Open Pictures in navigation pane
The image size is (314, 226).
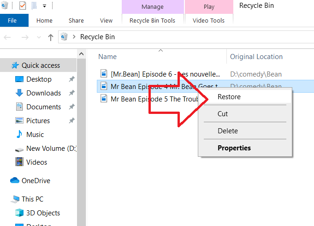[38, 121]
